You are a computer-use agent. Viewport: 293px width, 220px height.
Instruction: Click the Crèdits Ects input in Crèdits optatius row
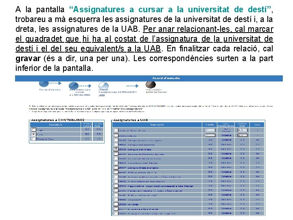[x=243, y=135]
